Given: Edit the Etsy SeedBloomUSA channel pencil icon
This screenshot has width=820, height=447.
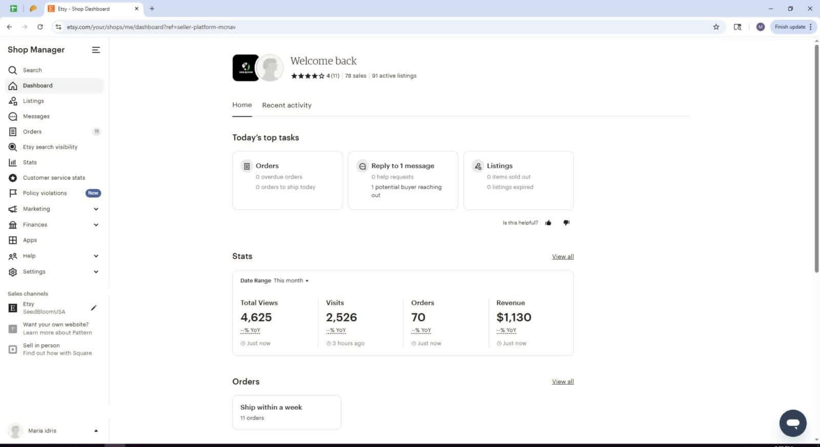Looking at the screenshot, I should (93, 308).
